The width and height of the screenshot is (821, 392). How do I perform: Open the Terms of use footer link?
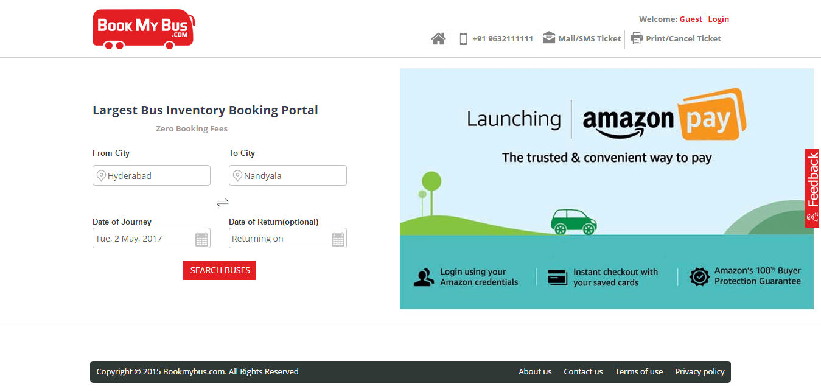639,371
